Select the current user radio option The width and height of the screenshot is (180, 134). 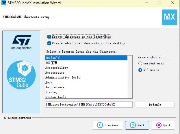point(140,63)
